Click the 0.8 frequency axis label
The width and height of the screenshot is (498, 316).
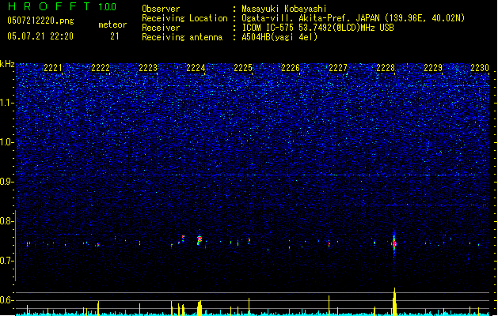pyautogui.click(x=6, y=221)
